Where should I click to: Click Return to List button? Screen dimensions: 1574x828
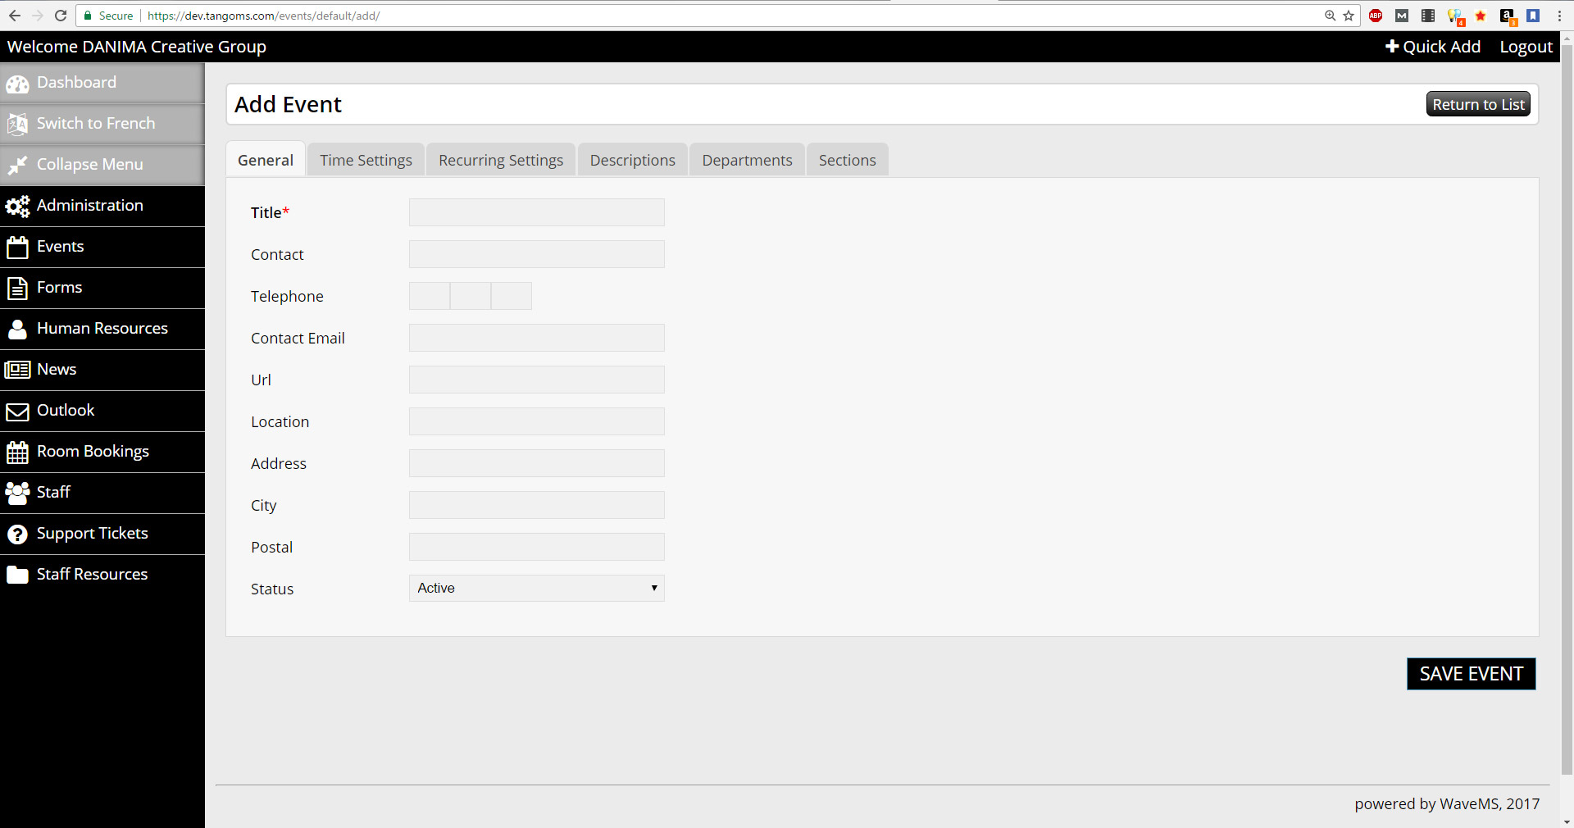[1478, 104]
